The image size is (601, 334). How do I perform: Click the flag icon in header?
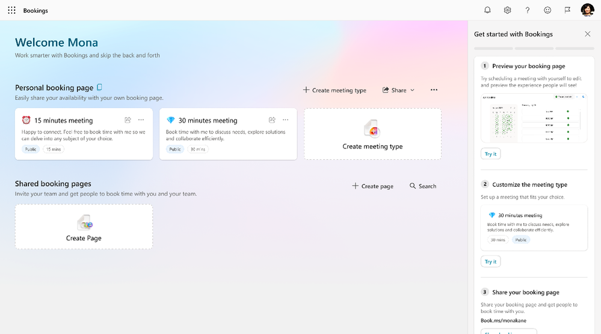click(567, 10)
